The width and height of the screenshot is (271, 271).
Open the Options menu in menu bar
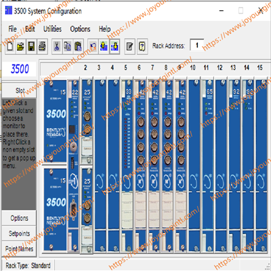point(80,29)
